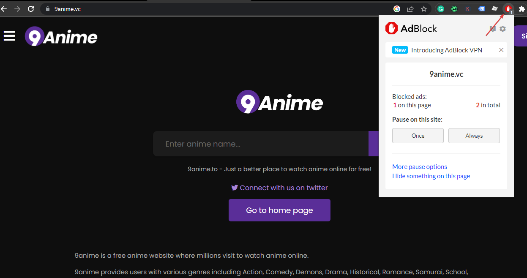This screenshot has width=527, height=278.
Task: Open the red K extension icon
Action: 468,9
